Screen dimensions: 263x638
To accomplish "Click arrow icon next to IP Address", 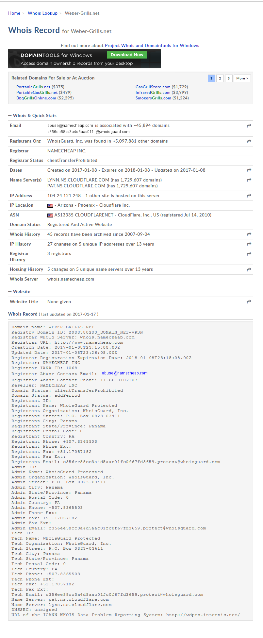I will point(249,196).
